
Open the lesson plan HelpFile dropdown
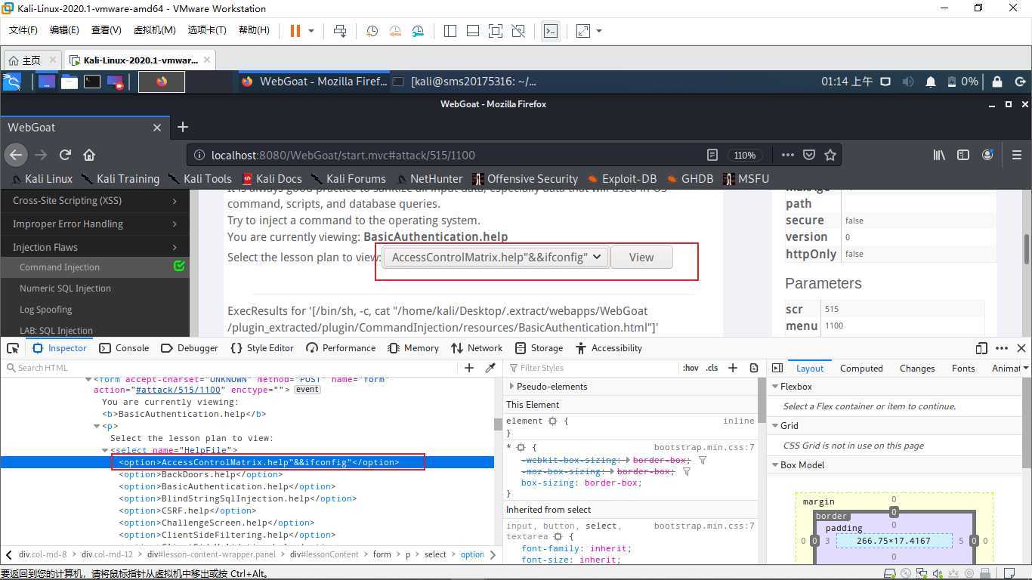click(496, 257)
